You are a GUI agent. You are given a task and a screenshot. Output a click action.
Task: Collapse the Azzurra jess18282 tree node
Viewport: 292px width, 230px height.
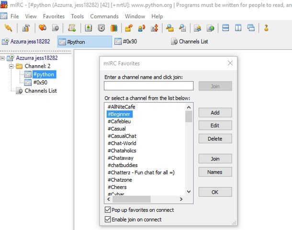pos(2,58)
